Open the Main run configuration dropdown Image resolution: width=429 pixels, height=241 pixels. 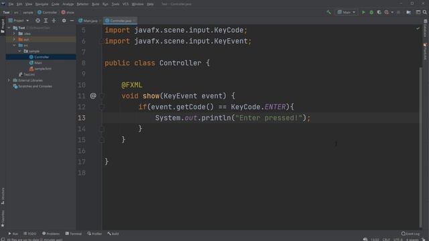coord(347,12)
